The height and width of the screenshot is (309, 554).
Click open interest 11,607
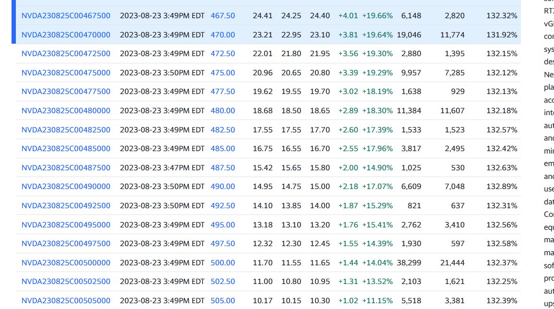[452, 110]
